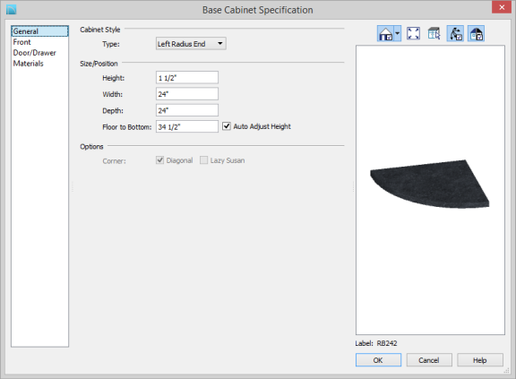516x379 pixels.
Task: Open the Door/Drawer panel
Action: 35,53
